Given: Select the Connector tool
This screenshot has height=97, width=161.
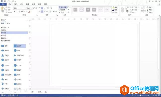Looking at the screenshot, I should click(62, 10).
